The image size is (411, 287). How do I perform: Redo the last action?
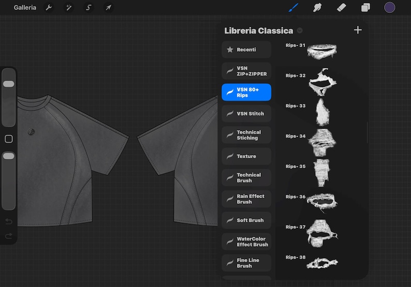9,236
